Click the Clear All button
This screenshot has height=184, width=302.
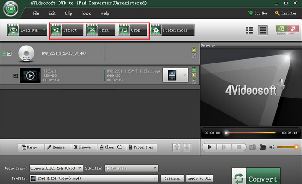coord(111,147)
